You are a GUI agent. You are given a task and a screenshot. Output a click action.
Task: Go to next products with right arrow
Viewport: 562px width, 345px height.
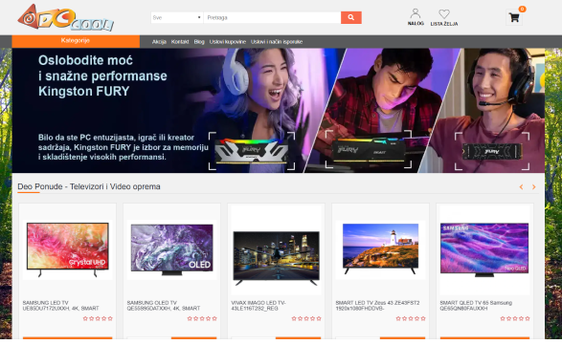point(533,186)
